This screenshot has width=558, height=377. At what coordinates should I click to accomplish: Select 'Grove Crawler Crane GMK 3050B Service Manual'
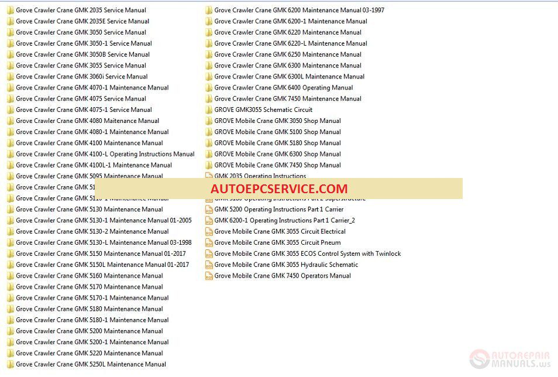tap(82, 54)
